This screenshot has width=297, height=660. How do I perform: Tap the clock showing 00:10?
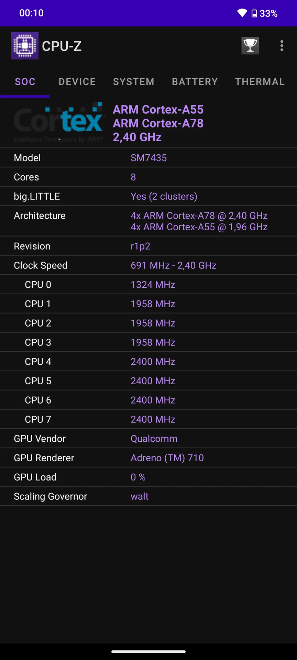[31, 13]
